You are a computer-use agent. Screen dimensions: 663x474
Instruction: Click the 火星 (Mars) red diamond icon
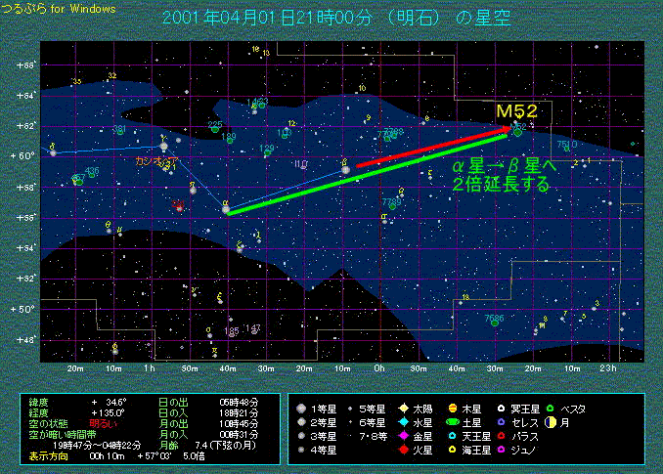[x=405, y=450]
